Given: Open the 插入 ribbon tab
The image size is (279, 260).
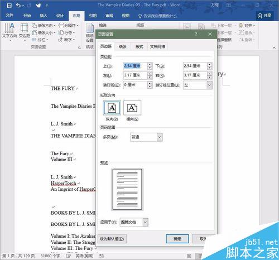Looking at the screenshot, I should [x=44, y=16].
